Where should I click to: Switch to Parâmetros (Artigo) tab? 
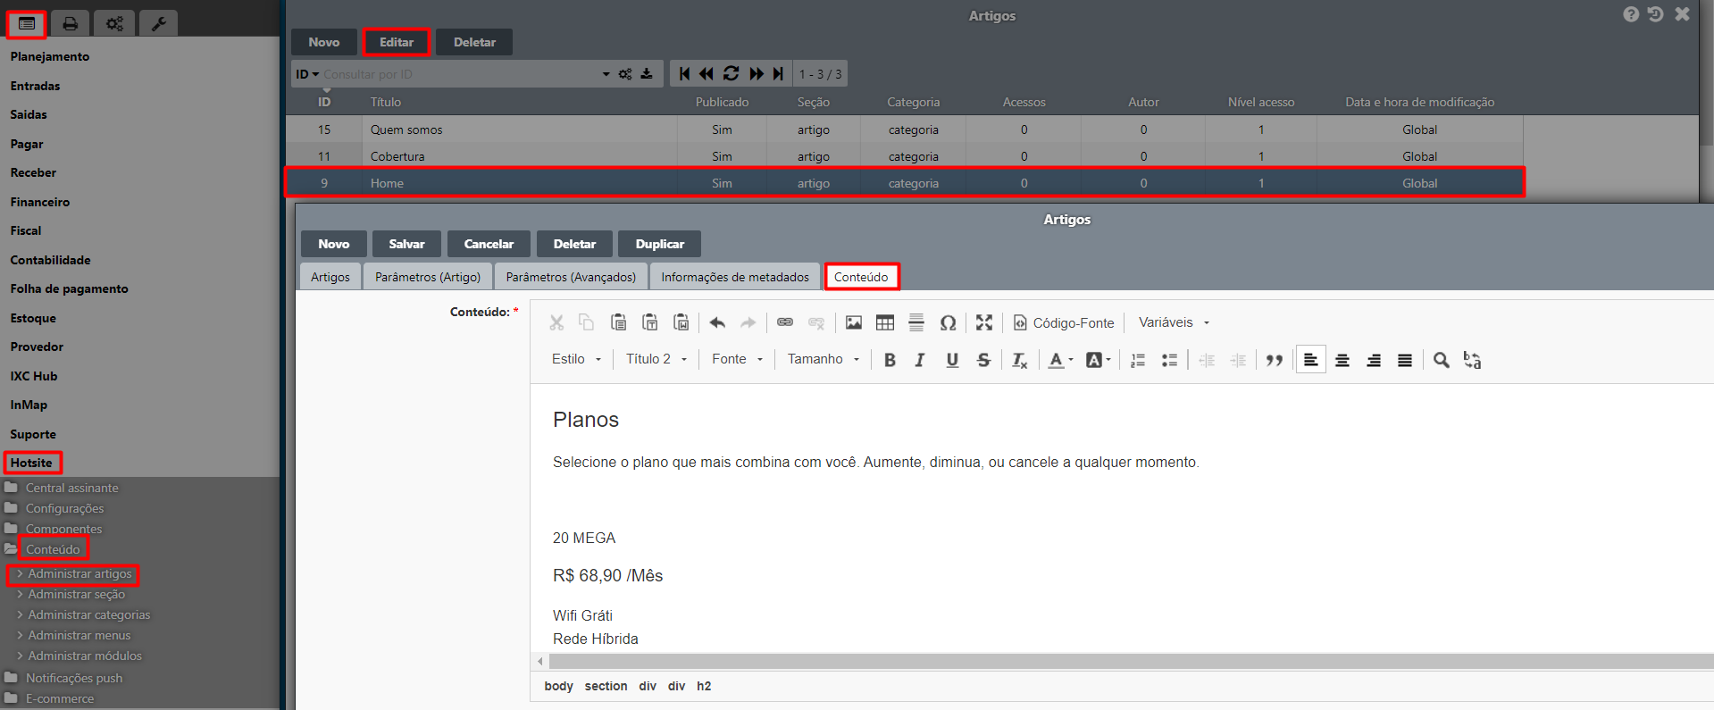pyautogui.click(x=428, y=277)
